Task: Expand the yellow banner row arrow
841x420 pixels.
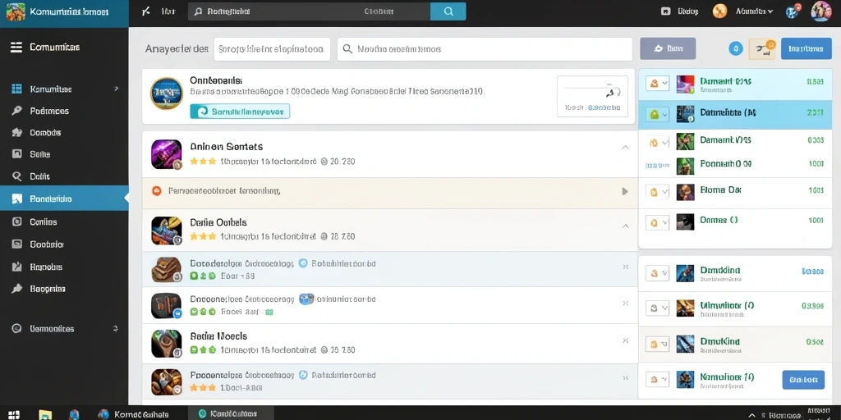Action: click(625, 191)
